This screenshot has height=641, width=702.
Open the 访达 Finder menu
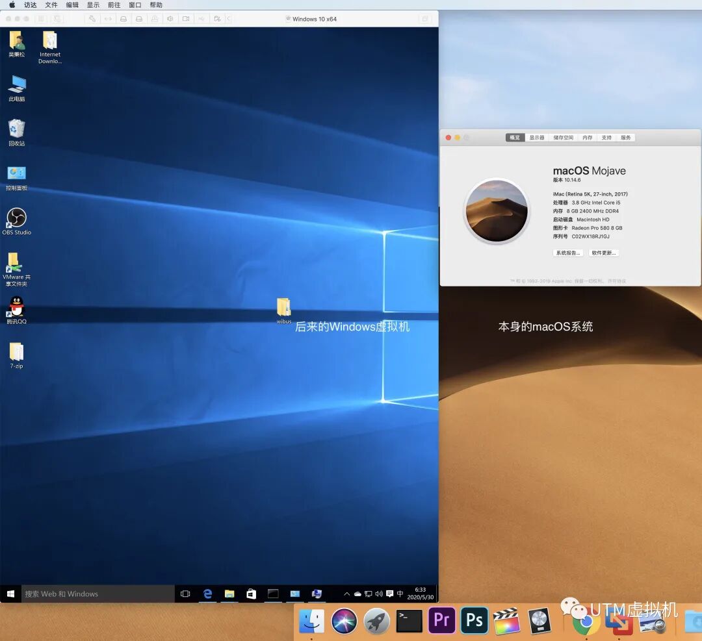pos(31,5)
